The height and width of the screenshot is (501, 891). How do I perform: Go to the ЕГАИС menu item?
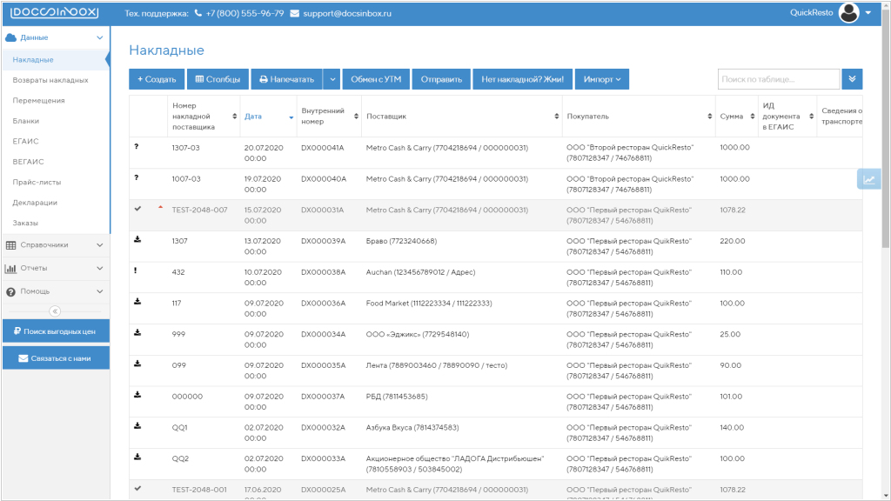pos(25,142)
